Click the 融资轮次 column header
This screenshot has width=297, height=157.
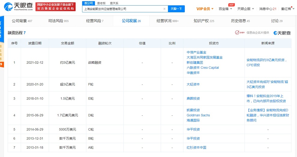tap(105, 43)
